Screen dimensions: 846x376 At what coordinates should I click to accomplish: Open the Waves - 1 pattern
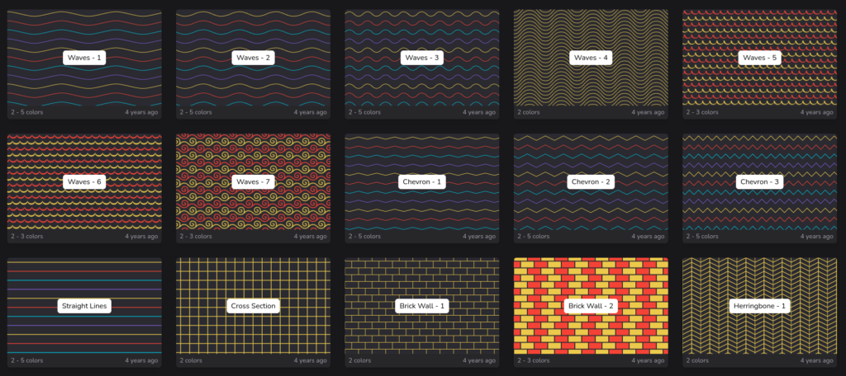[84, 58]
